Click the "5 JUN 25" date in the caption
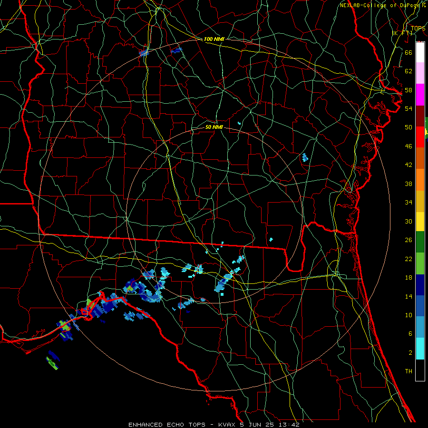The width and height of the screenshot is (428, 428). click(258, 425)
